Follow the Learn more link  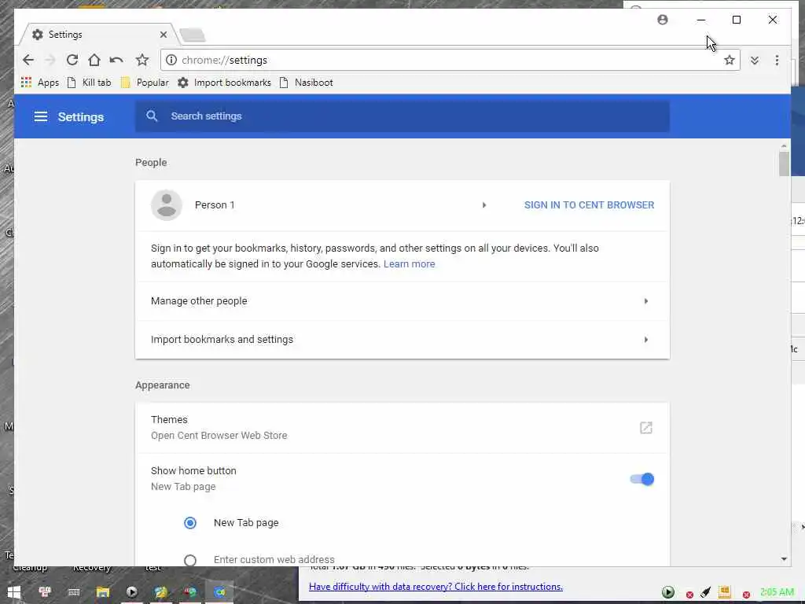pyautogui.click(x=409, y=263)
